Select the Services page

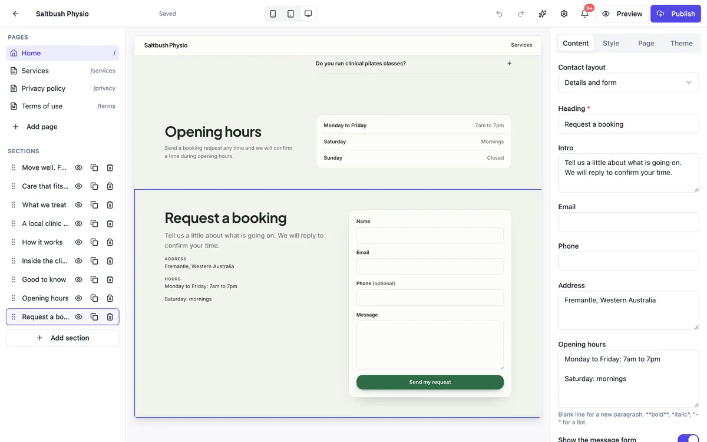coord(62,71)
